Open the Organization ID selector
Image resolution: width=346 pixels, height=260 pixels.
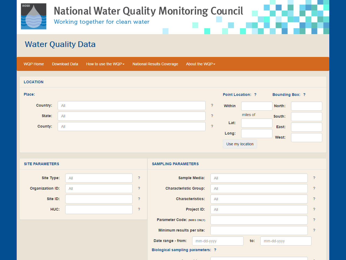click(x=99, y=188)
